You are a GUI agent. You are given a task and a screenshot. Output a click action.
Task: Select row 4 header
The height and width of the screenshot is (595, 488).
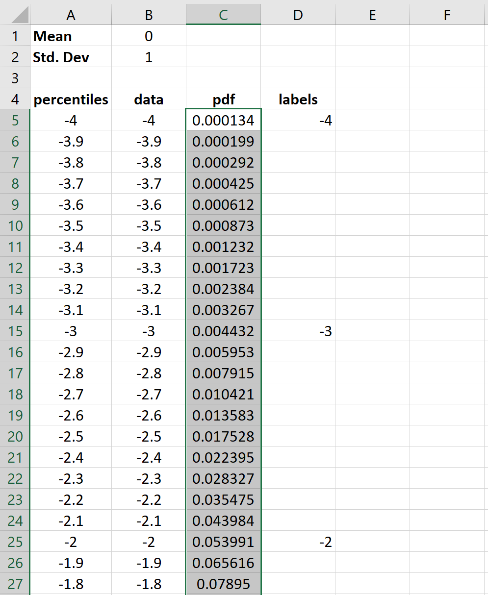point(15,99)
